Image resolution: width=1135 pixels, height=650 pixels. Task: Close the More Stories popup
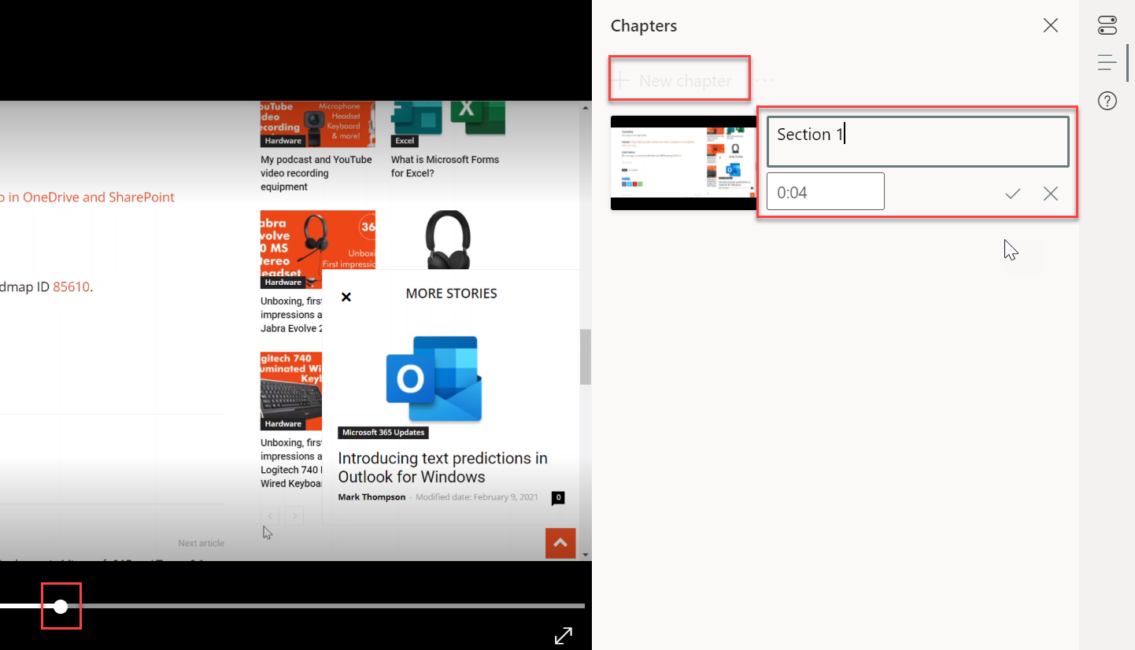click(346, 297)
